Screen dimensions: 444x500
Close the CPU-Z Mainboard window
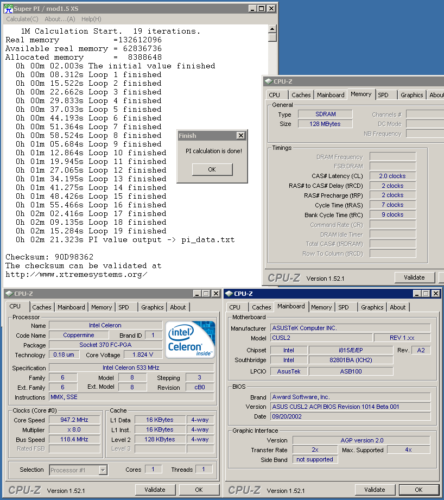tap(435, 294)
